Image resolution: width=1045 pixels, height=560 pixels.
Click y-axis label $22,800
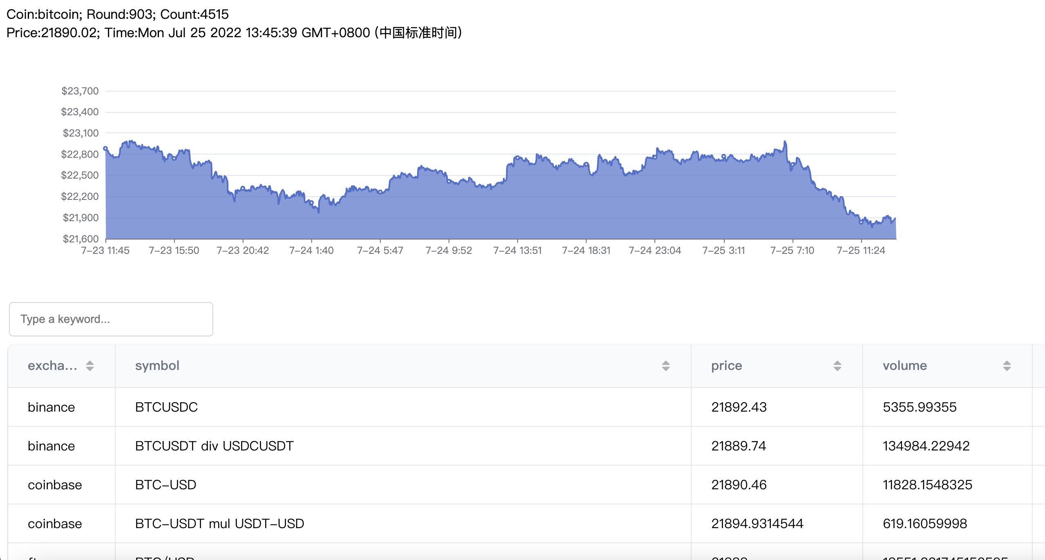tap(80, 155)
